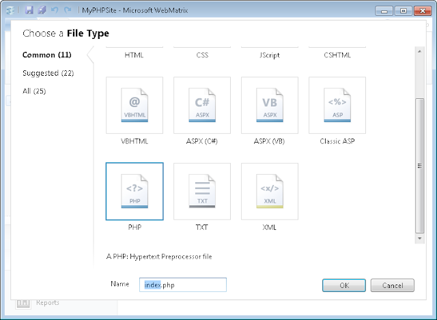Click the Name field containing index.php
This screenshot has height=320, width=437.
coord(183,285)
